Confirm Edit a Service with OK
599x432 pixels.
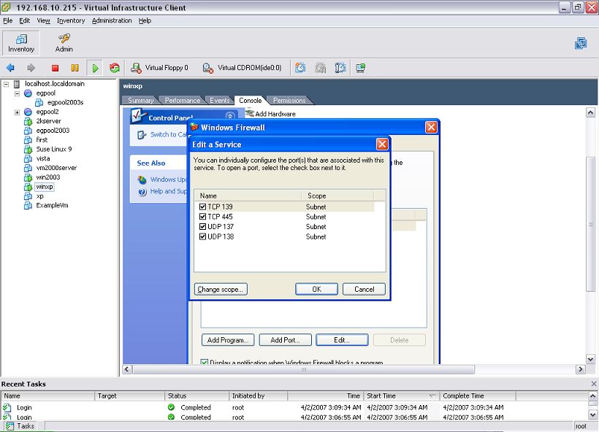pyautogui.click(x=317, y=289)
